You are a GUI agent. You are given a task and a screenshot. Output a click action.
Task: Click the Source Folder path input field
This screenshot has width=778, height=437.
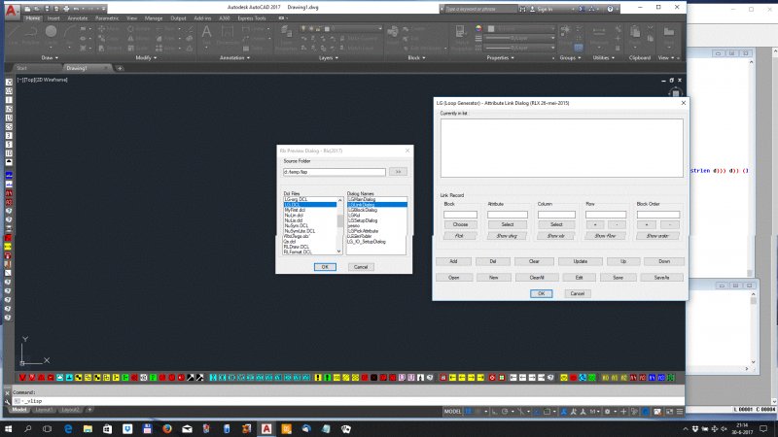(333, 171)
